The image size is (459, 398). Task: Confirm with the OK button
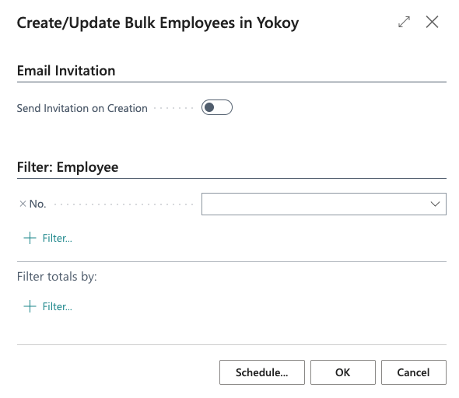pyautogui.click(x=343, y=372)
